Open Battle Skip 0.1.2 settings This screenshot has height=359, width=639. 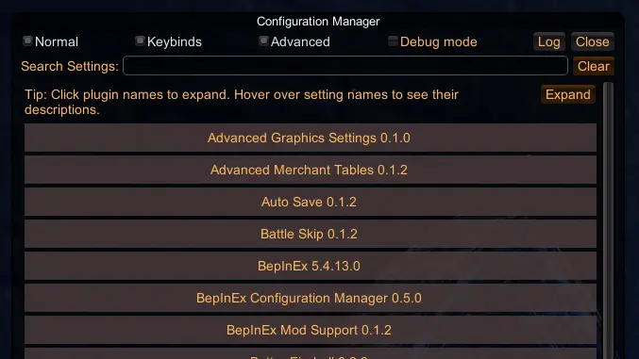click(311, 234)
